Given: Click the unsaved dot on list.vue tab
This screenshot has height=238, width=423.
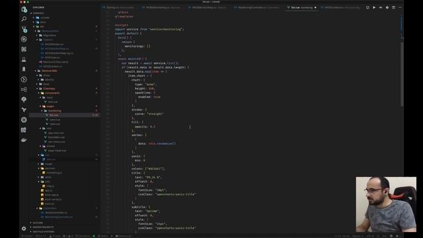Looking at the screenshot, I should point(315,7).
